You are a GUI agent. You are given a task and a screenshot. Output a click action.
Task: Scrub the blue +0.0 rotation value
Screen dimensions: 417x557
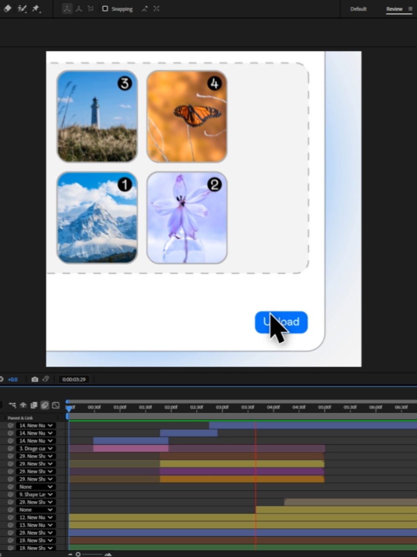(x=13, y=379)
